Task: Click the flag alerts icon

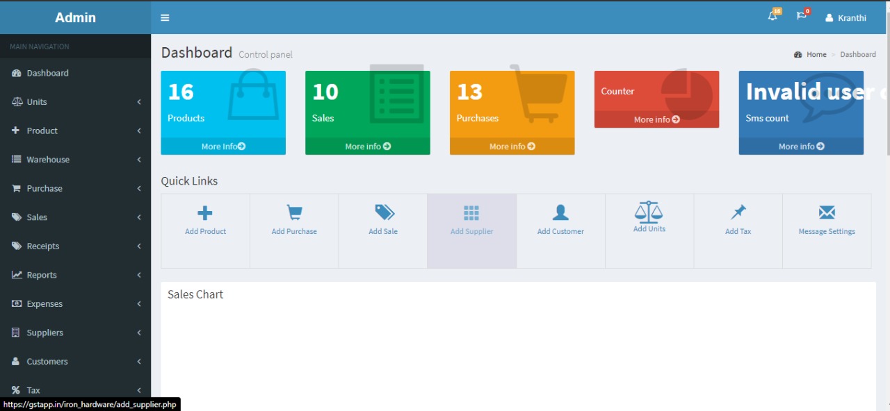Action: 802,17
